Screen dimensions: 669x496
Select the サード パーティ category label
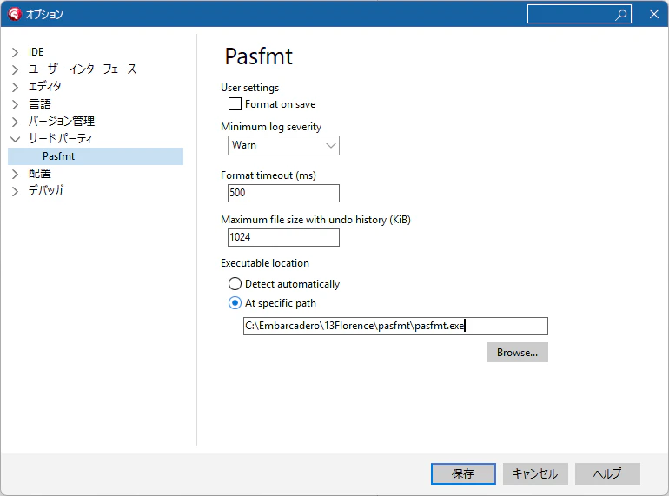click(x=60, y=139)
